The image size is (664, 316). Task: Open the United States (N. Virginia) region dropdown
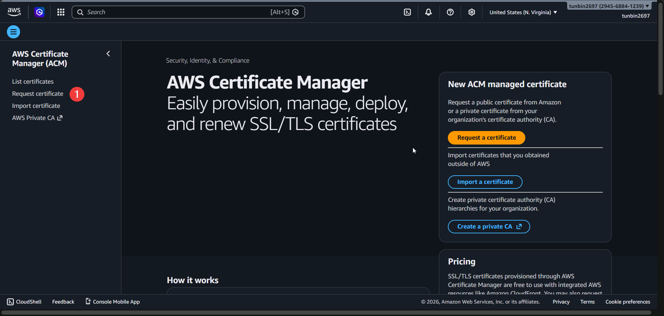click(x=523, y=12)
